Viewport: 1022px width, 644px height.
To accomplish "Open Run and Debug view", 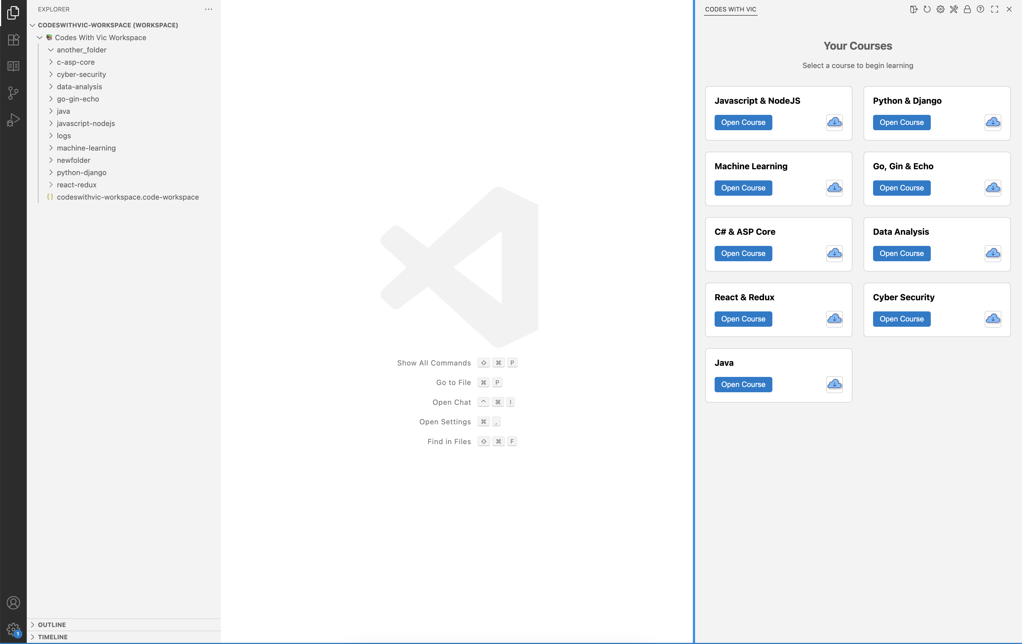I will [x=13, y=120].
